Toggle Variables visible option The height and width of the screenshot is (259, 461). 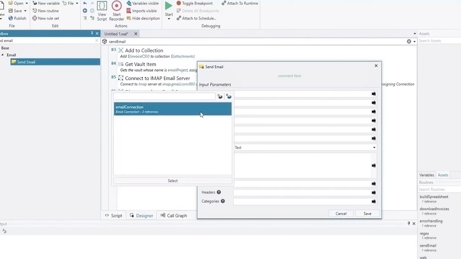143,3
